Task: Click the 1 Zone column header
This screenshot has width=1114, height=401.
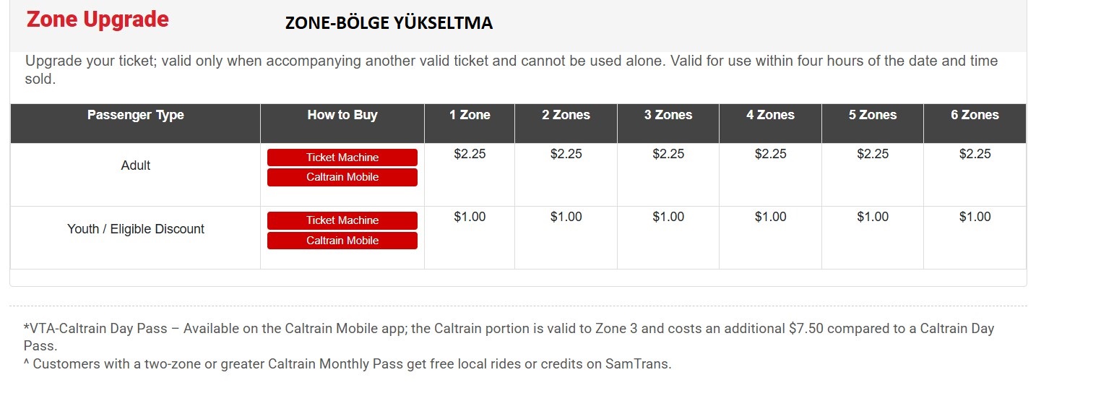Action: coord(470,115)
